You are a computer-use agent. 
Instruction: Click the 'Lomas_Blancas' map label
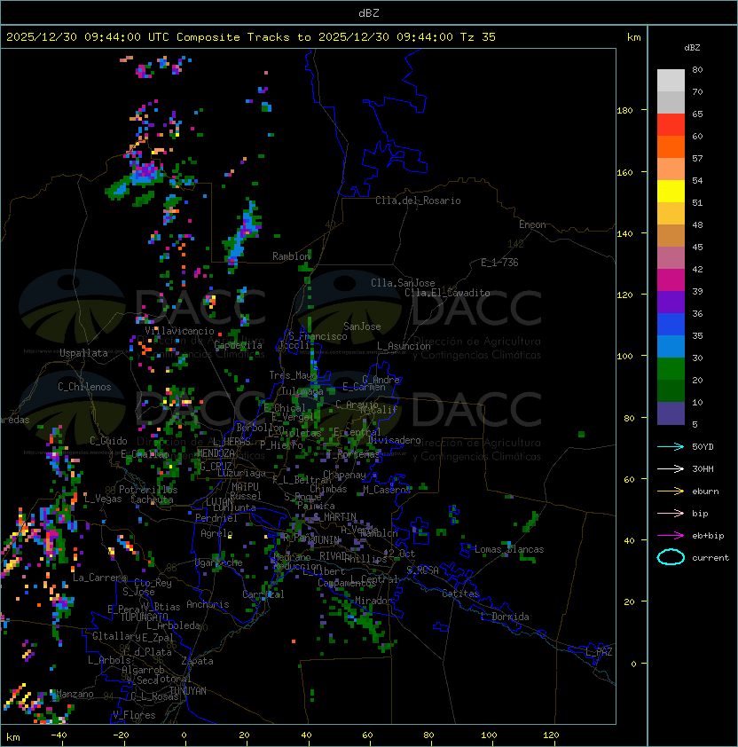[x=509, y=549]
